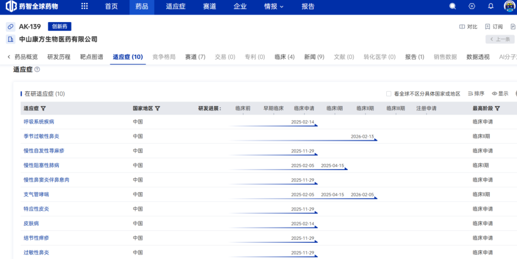This screenshot has height=259, width=517.
Task: Click 临床I期 stage in 慢性阻塞性肺病 row
Action: 481,165
